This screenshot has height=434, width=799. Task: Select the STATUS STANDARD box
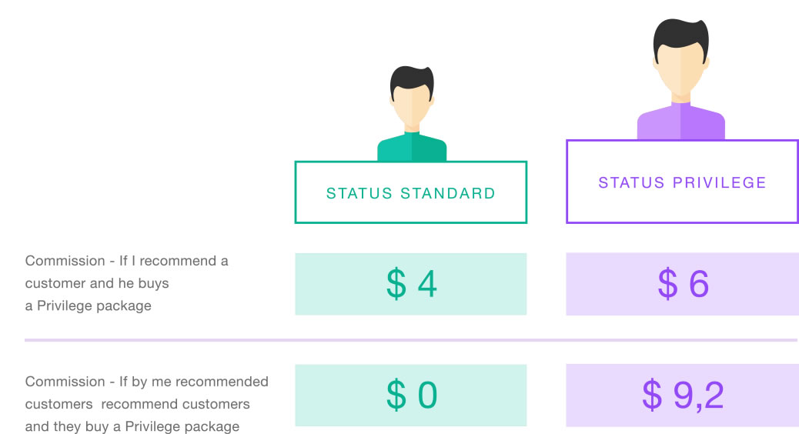411,192
